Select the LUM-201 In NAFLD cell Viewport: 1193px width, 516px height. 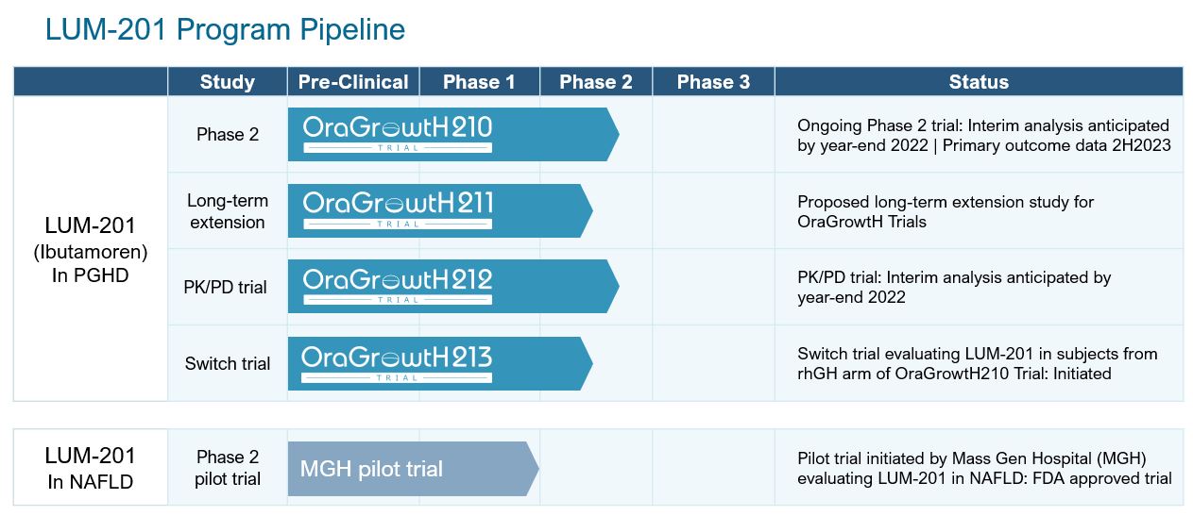(x=91, y=468)
